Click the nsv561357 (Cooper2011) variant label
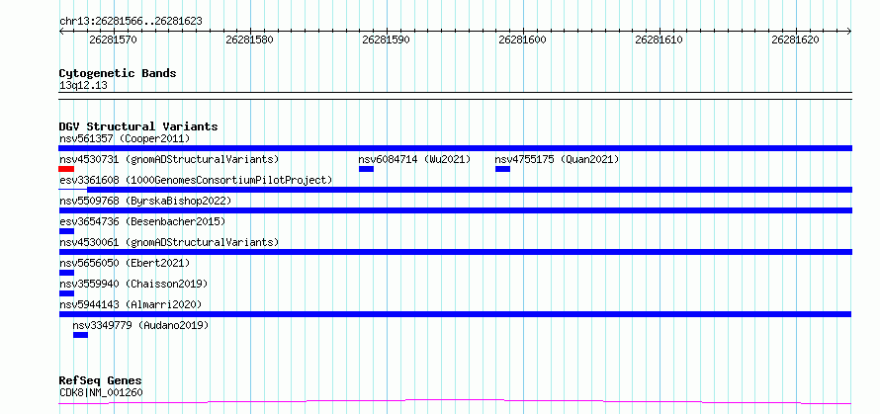 point(125,138)
